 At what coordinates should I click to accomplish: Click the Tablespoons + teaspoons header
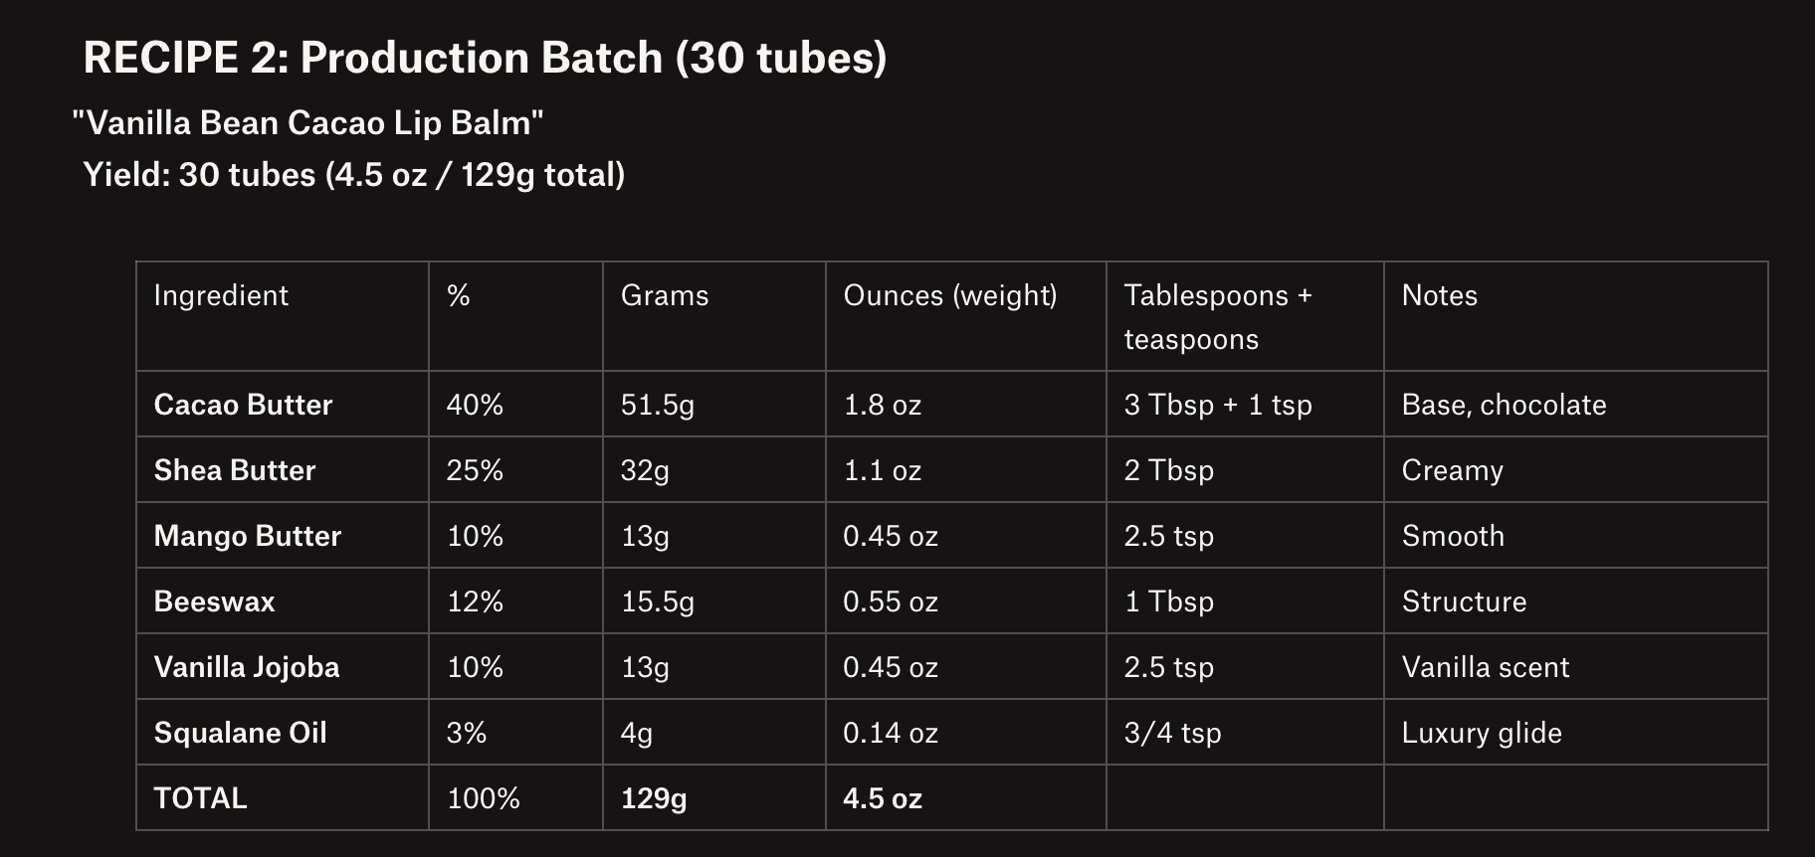(x=1218, y=317)
